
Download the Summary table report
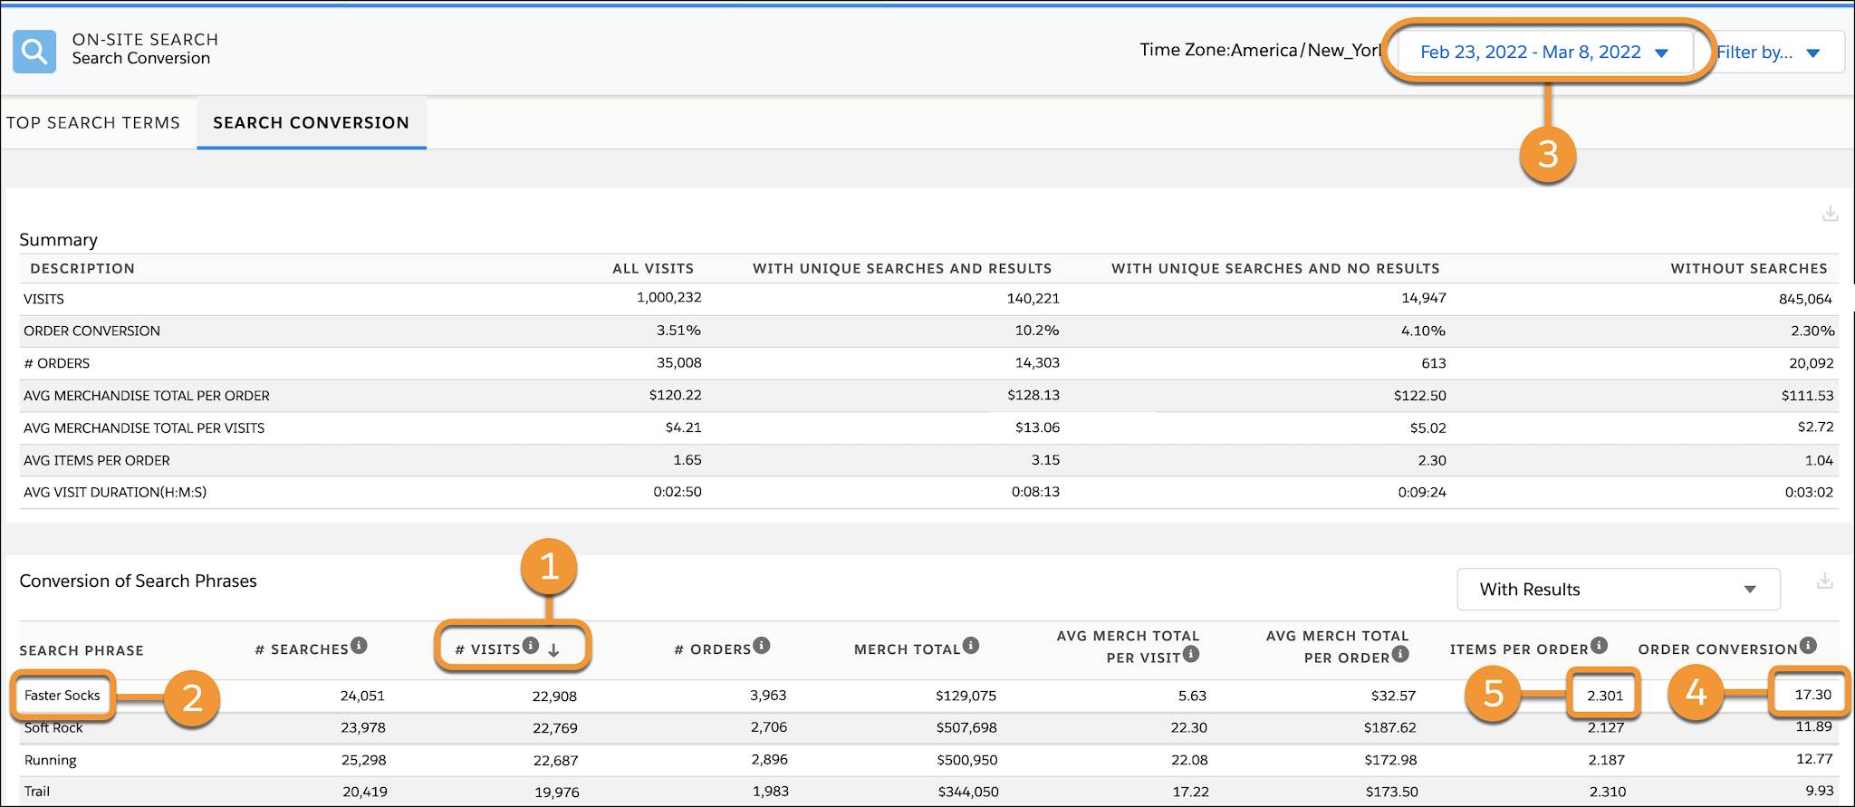[1830, 214]
